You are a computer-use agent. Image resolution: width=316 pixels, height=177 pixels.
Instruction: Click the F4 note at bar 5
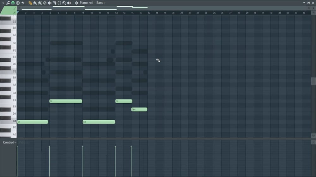point(66,101)
